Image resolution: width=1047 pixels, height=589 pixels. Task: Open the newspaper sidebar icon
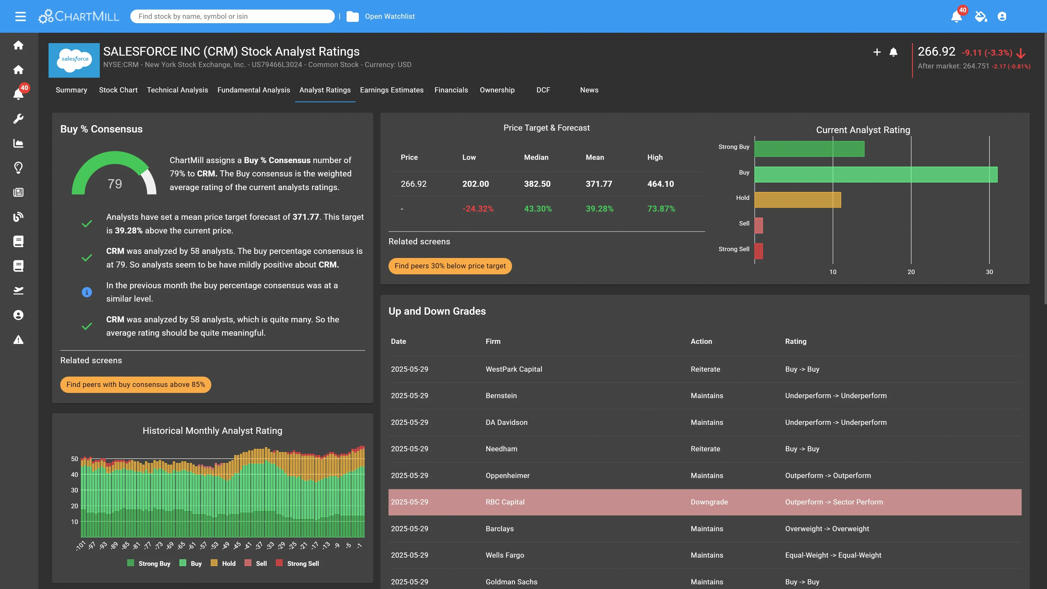coord(18,192)
